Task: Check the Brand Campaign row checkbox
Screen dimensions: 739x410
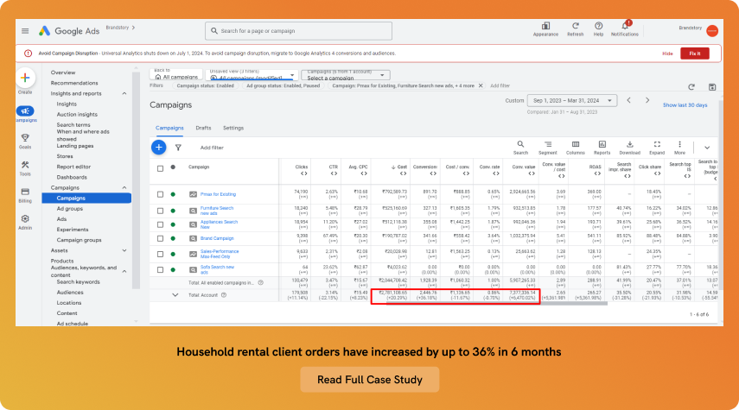Action: click(x=160, y=238)
